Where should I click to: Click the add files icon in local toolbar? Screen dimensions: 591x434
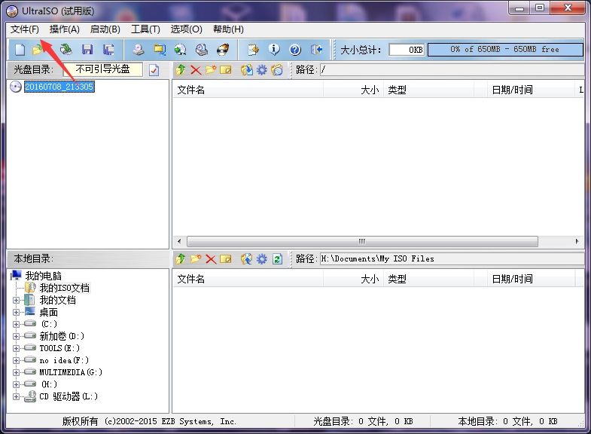click(247, 258)
